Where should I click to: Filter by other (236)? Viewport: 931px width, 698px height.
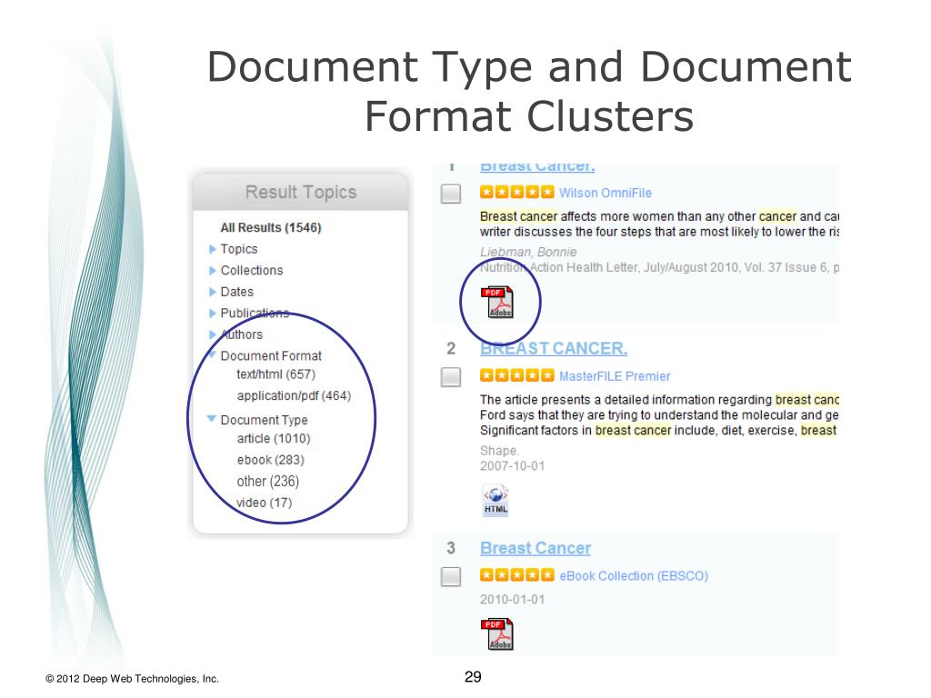[268, 482]
